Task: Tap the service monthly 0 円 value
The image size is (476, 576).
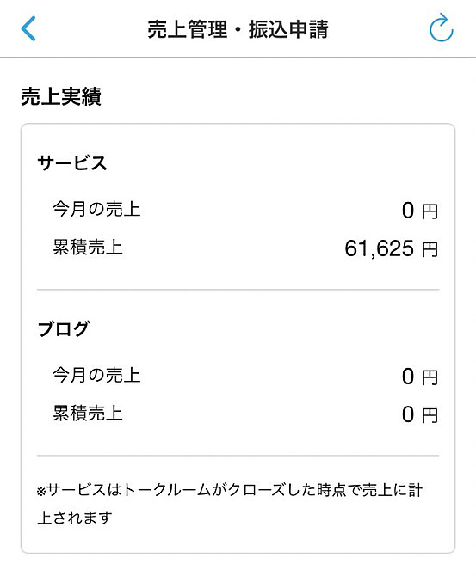Action: click(x=420, y=211)
